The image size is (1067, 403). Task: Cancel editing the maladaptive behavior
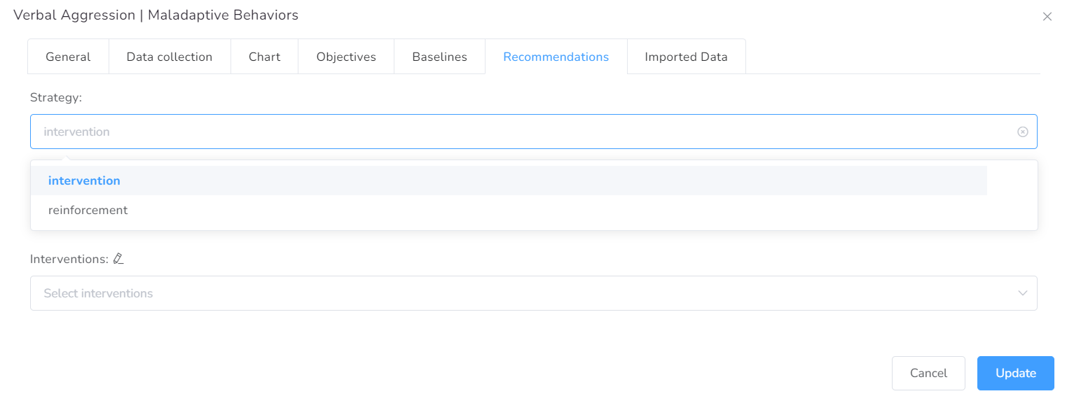point(928,373)
